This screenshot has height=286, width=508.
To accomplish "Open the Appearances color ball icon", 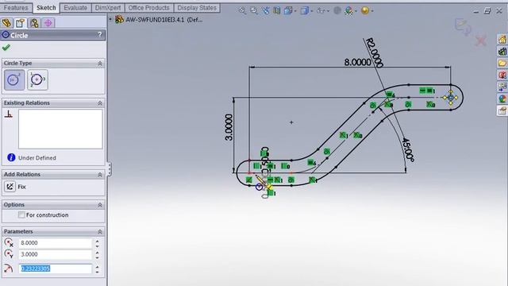I will [x=502, y=99].
